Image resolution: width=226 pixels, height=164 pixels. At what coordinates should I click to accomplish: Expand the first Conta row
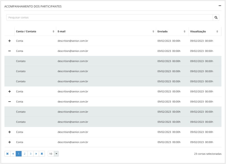(x=9, y=41)
